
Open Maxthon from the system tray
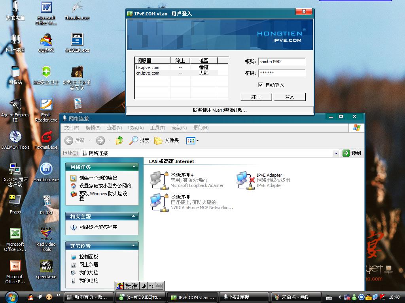pyautogui.click(x=361, y=297)
